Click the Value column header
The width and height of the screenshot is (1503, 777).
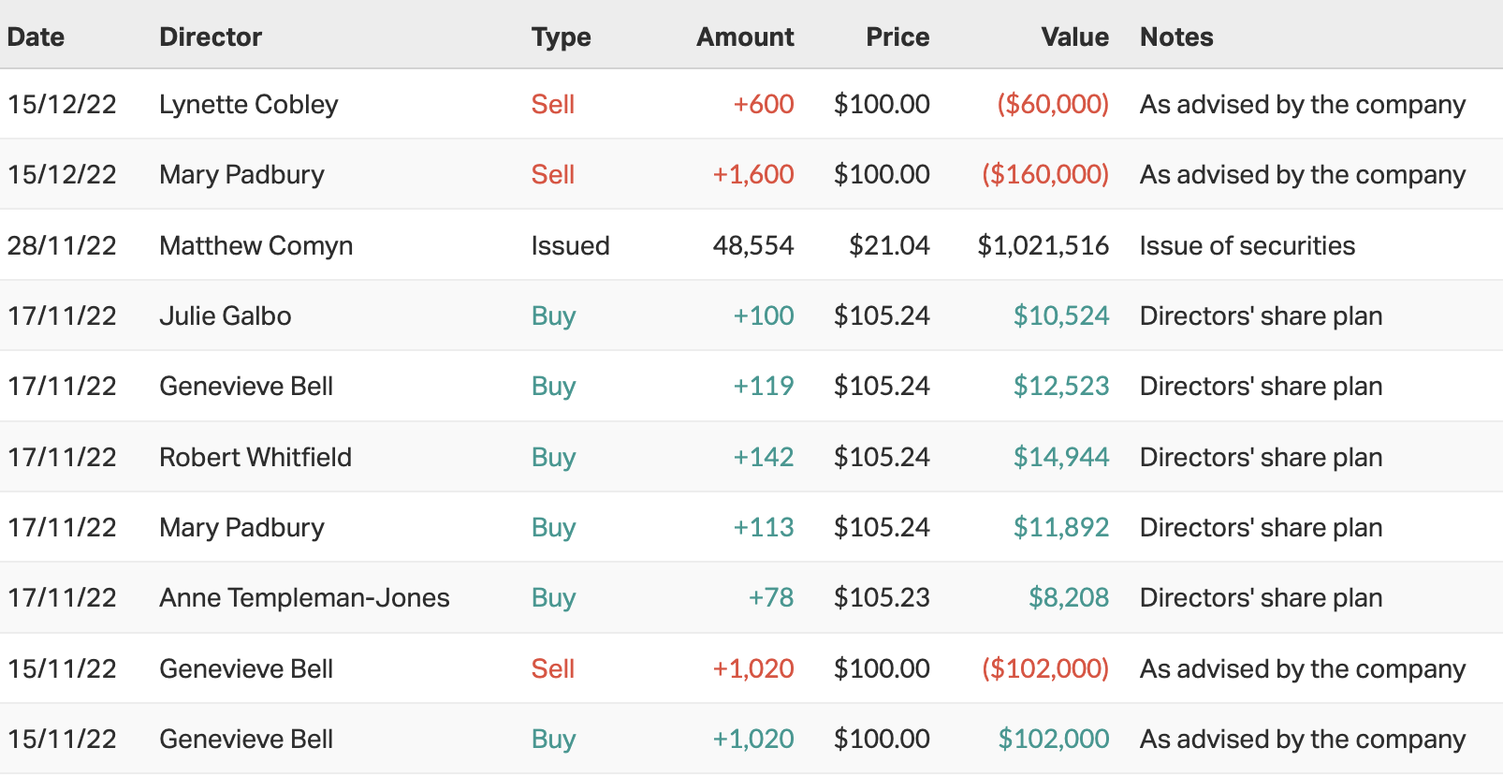(1074, 37)
